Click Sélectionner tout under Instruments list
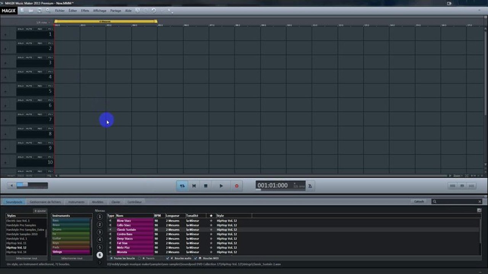 coord(72,258)
